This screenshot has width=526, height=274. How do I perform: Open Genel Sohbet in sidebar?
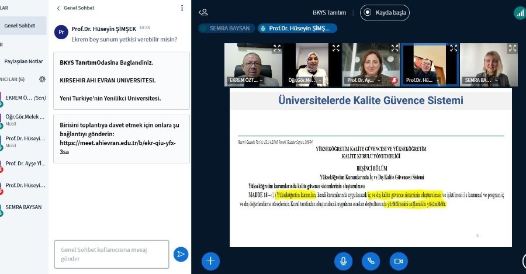click(x=23, y=26)
